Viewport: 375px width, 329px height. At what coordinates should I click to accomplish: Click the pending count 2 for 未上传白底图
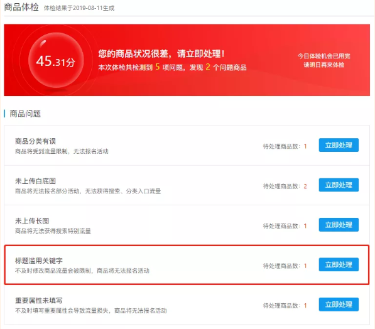[x=305, y=186]
